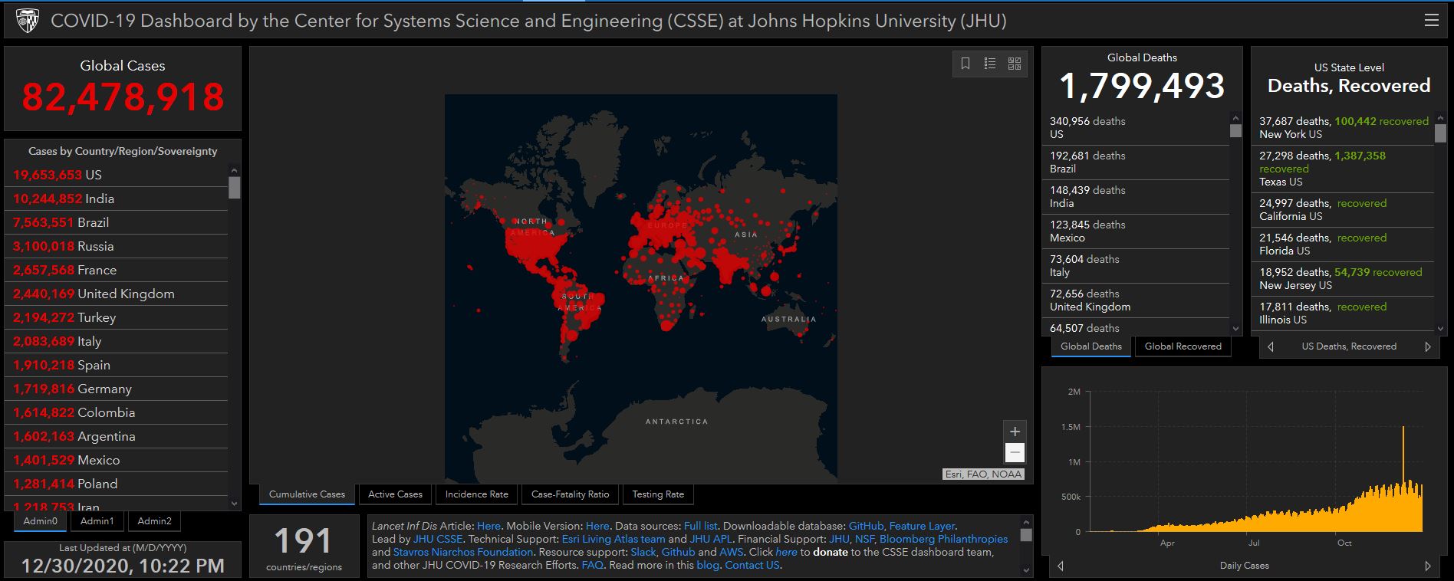The width and height of the screenshot is (1454, 581).
Task: Zoom in on the world map
Action: coord(1015,432)
